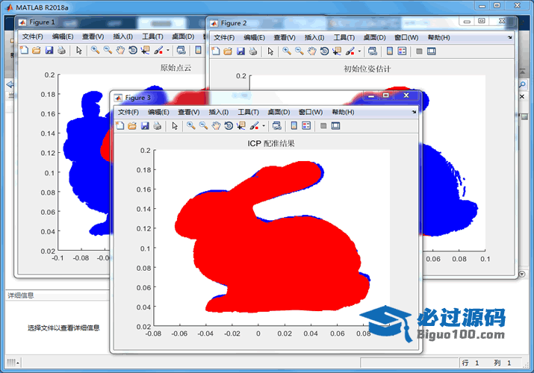This screenshot has width=534, height=373.
Task: Insert colorbar via Figure 2 toolbar icon
Action: tap(390, 51)
